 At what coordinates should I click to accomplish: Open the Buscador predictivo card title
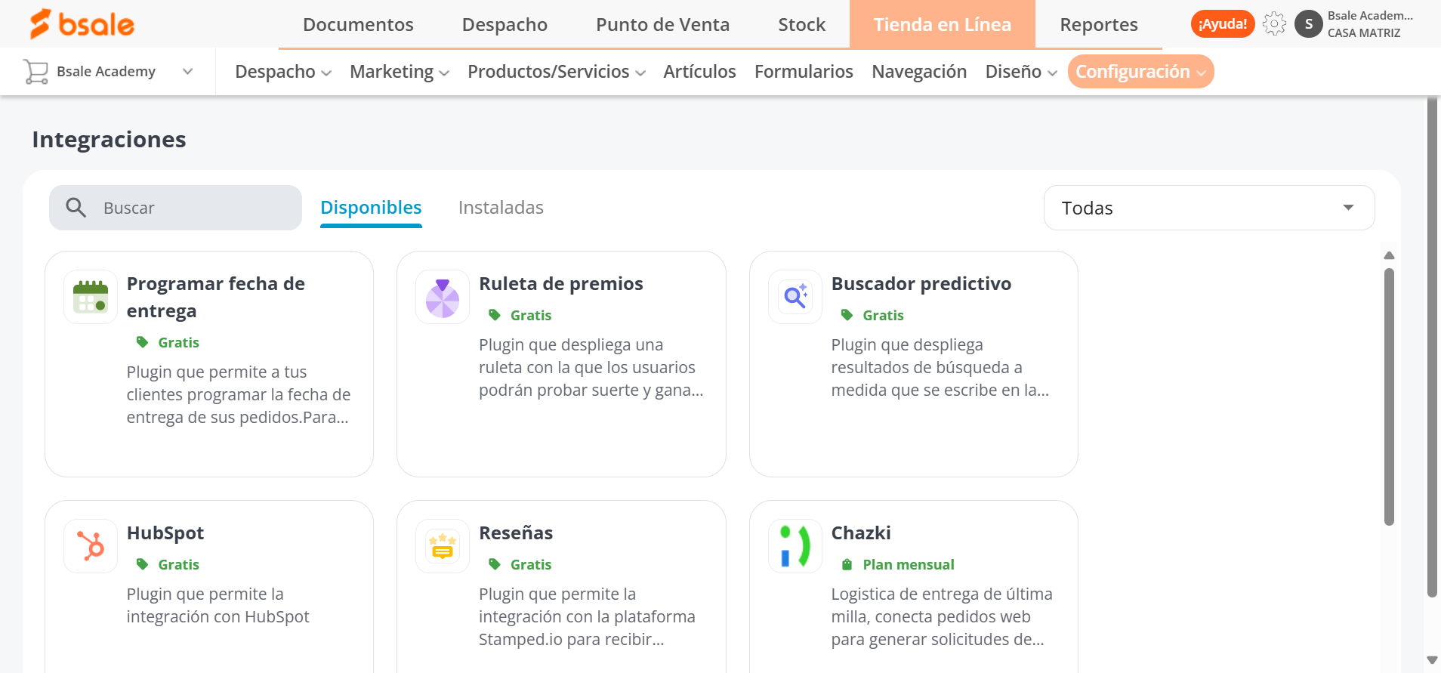click(921, 283)
